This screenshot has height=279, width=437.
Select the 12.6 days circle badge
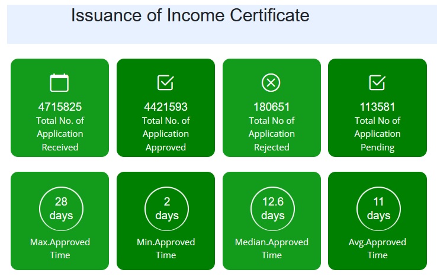(272, 209)
